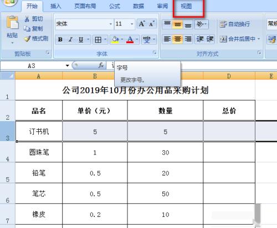Open the font size dropdown showing 11
The height and width of the screenshot is (228, 277).
click(132, 24)
